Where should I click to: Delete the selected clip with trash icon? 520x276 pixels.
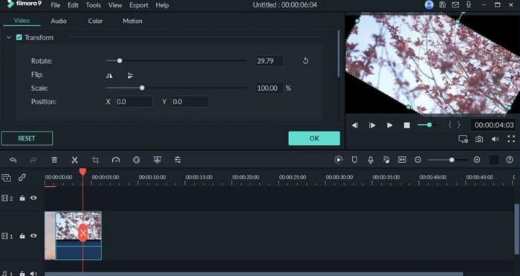54,160
